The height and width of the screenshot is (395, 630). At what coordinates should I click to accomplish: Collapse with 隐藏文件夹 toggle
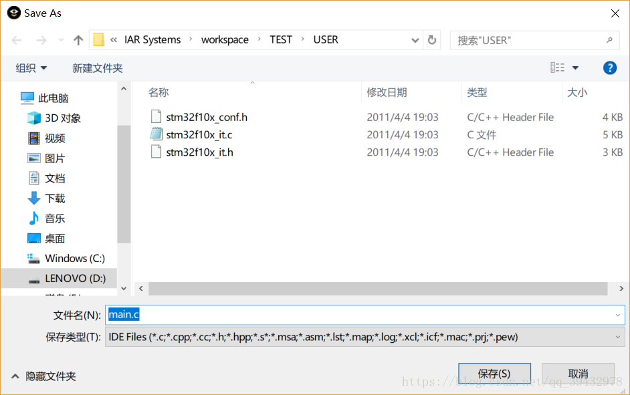pos(43,376)
